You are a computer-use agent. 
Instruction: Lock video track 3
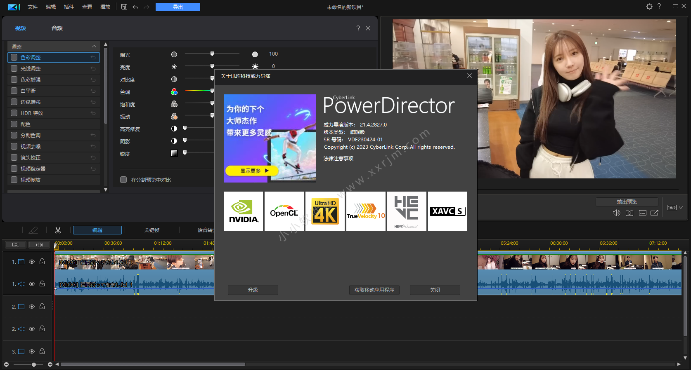tap(42, 351)
